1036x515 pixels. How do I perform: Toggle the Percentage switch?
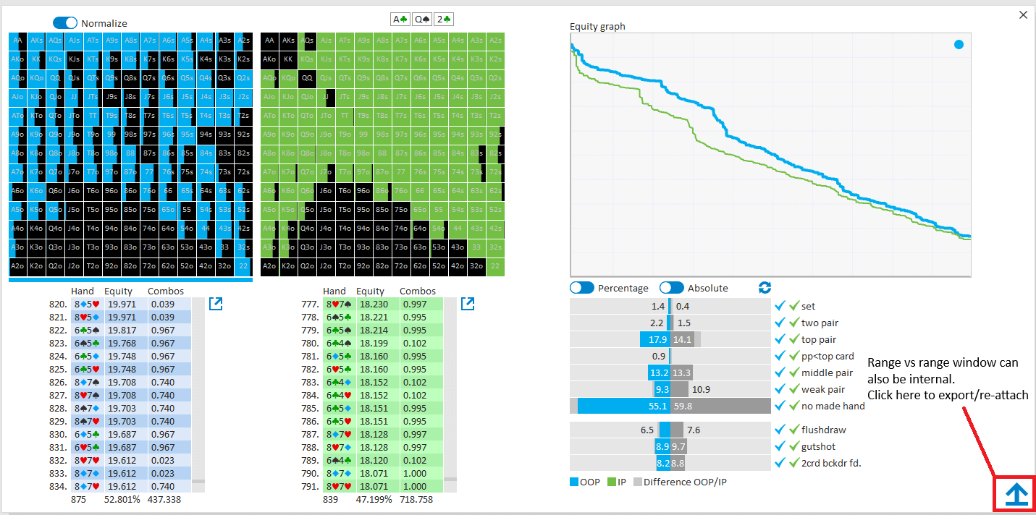581,288
